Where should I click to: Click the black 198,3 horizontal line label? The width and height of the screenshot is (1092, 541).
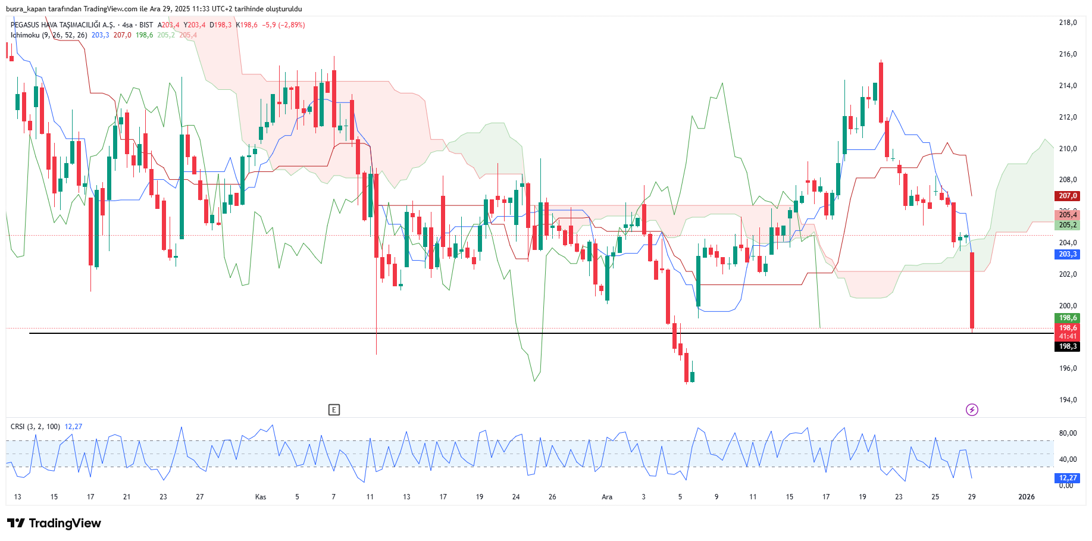[1068, 346]
